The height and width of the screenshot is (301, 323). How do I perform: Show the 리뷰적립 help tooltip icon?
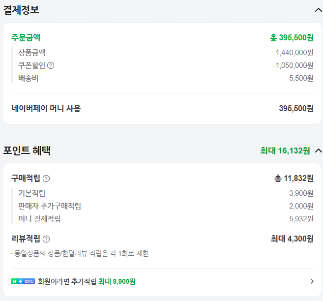pyautogui.click(x=46, y=239)
